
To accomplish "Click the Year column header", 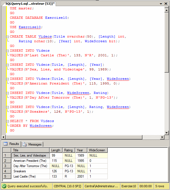I will tap(81, 150).
